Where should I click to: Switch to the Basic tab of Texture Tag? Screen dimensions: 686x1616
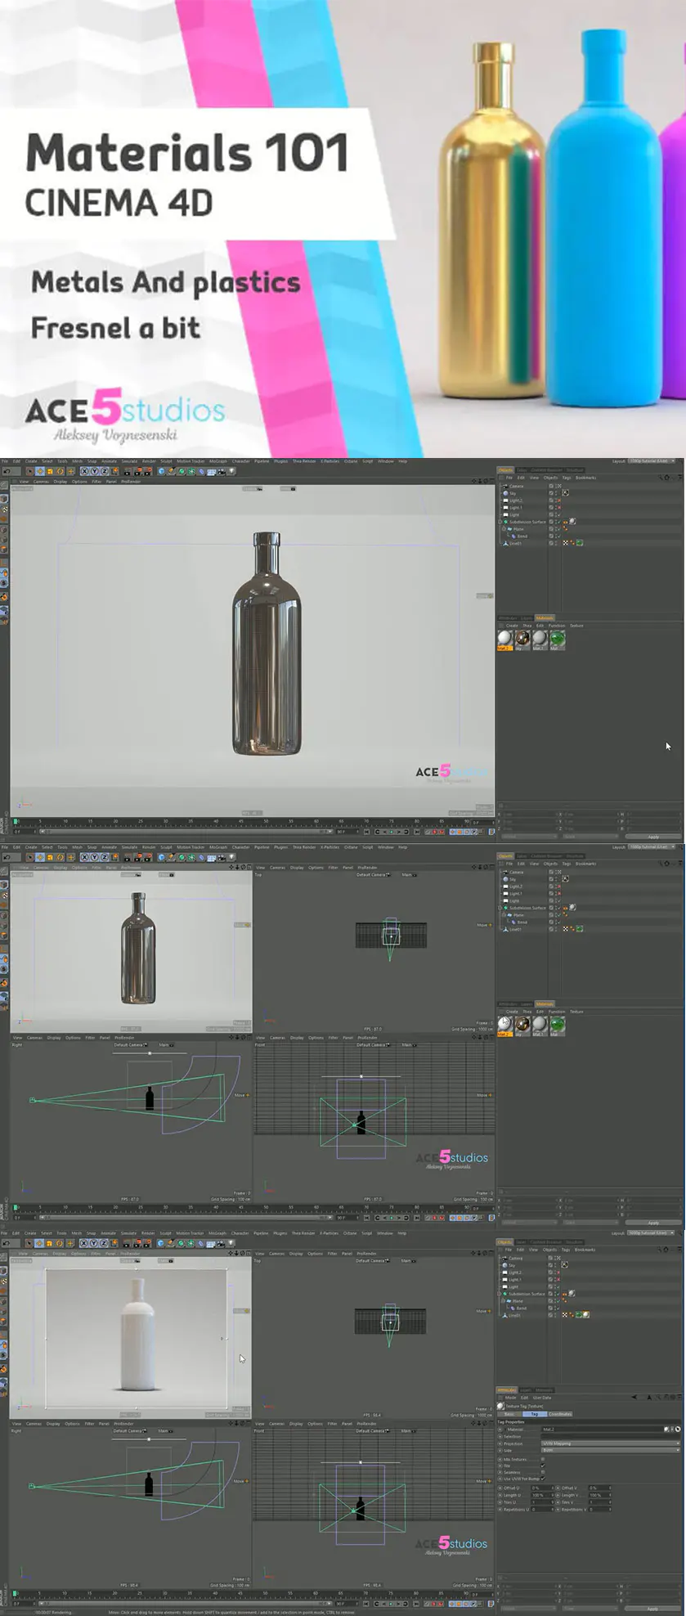tap(509, 1414)
